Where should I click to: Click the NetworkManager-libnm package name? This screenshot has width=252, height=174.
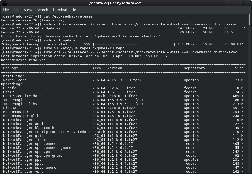tap(24, 140)
